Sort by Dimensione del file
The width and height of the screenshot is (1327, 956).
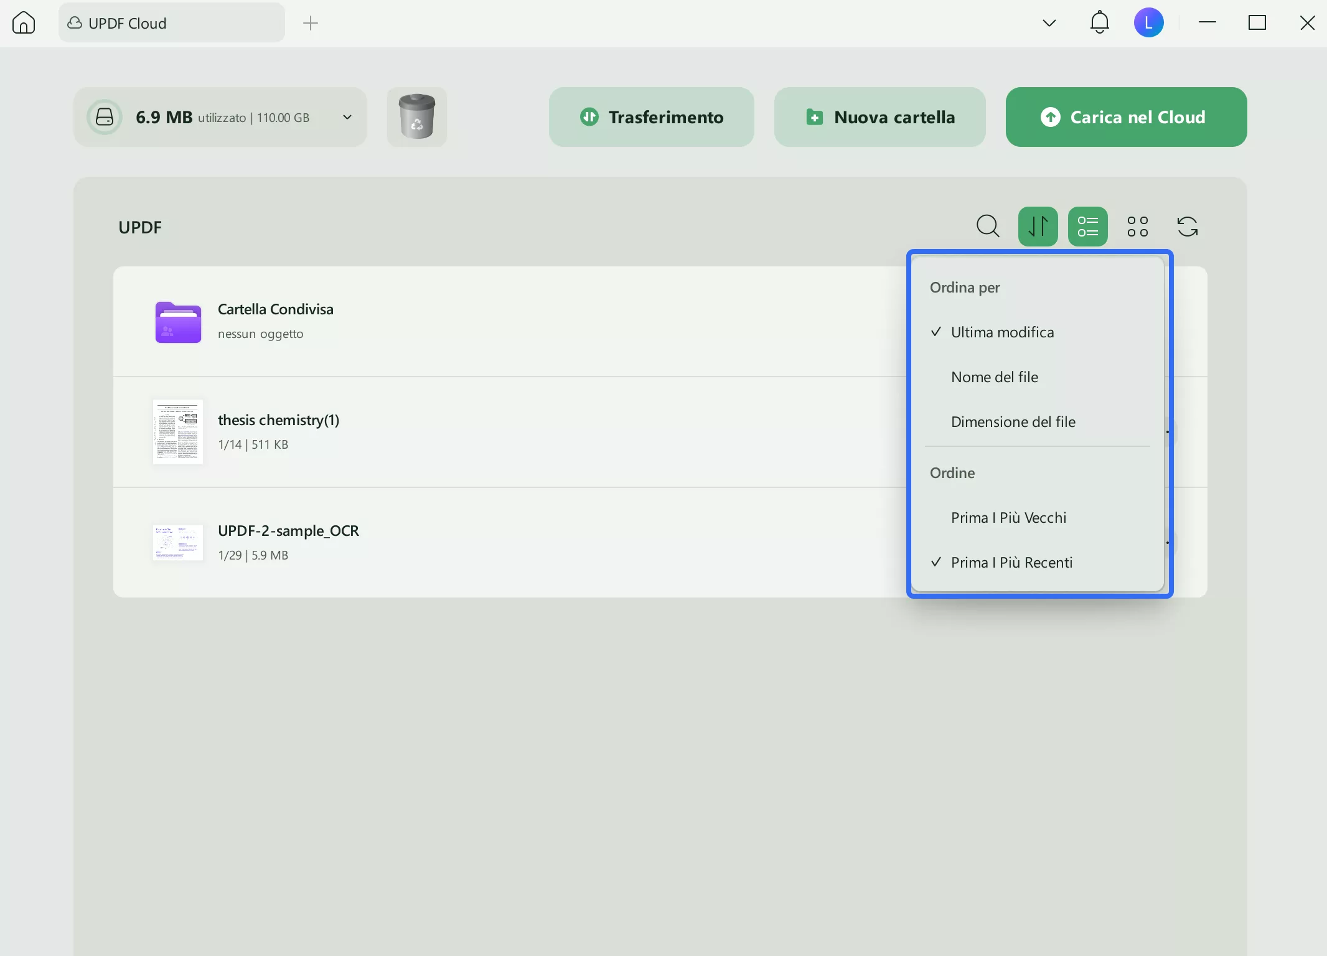(x=1013, y=422)
